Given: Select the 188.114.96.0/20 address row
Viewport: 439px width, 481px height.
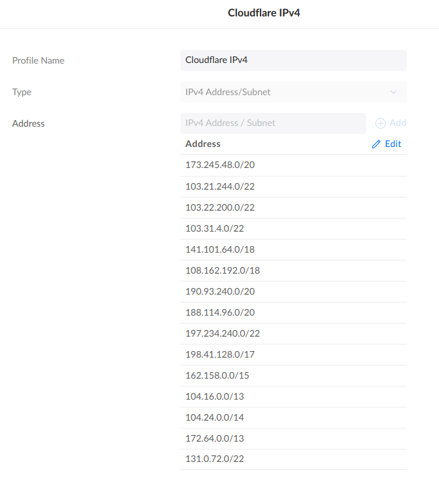Looking at the screenshot, I should (x=220, y=312).
